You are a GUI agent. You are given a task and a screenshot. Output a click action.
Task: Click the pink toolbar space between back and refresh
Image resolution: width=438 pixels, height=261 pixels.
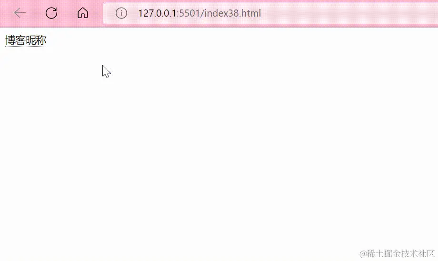coord(36,13)
